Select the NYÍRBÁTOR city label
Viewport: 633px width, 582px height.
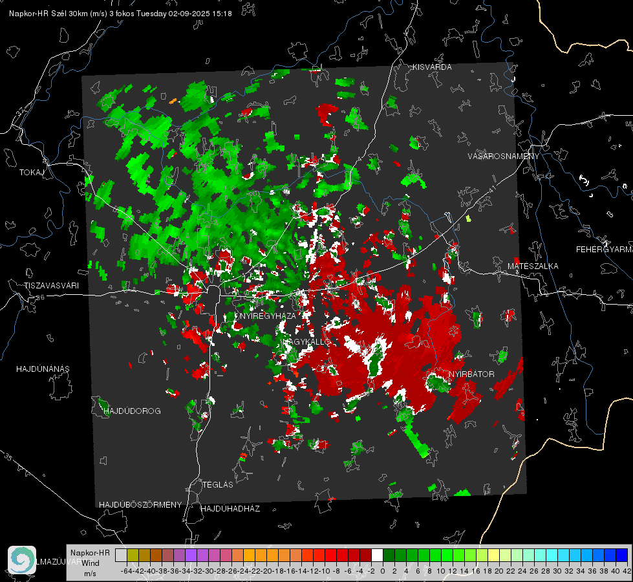(471, 374)
